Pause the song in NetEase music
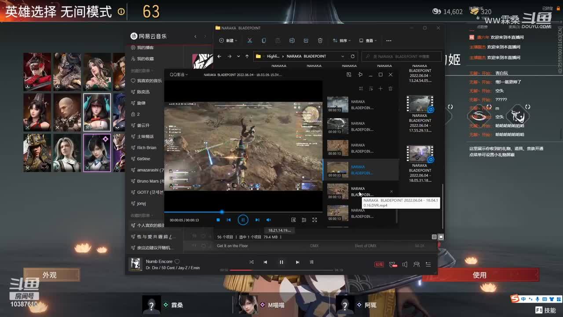This screenshot has width=563, height=317. click(281, 262)
